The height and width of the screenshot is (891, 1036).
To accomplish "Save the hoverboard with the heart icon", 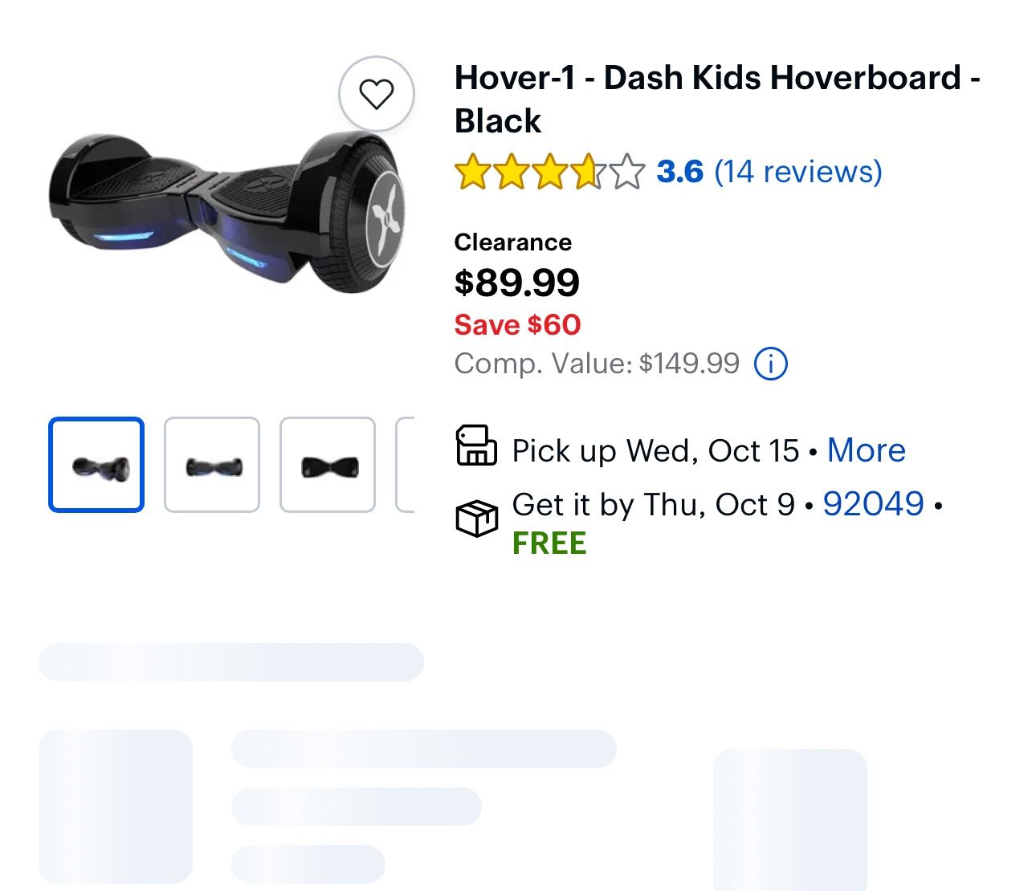I will pyautogui.click(x=376, y=94).
